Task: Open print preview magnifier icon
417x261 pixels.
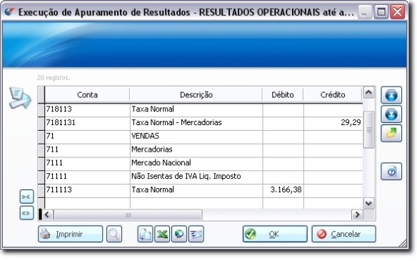Action: point(114,234)
